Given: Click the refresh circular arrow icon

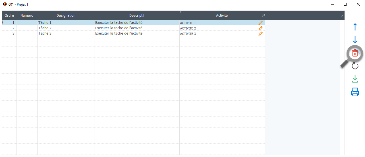Looking at the screenshot, I should pyautogui.click(x=355, y=66).
